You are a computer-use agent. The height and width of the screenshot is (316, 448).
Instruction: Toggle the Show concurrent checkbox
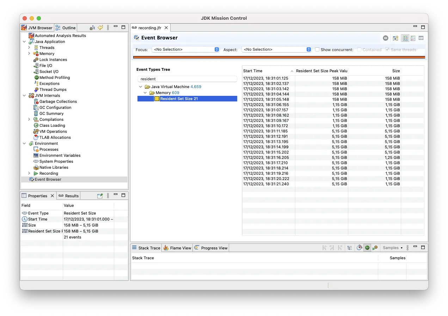click(x=317, y=50)
